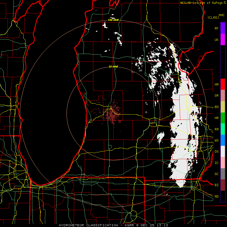The height and width of the screenshot is (227, 227).
Task: Select the GR legend color block
Action: (223, 95)
